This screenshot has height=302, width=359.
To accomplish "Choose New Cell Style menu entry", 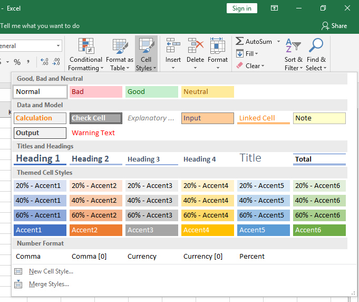I will [x=51, y=271].
